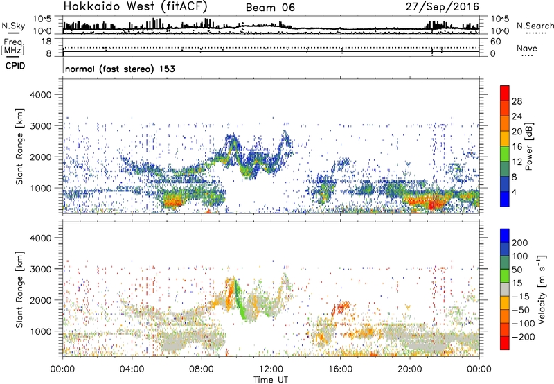Click the '28' power colorbar value
Screen dimensions: 554x384
(517, 101)
